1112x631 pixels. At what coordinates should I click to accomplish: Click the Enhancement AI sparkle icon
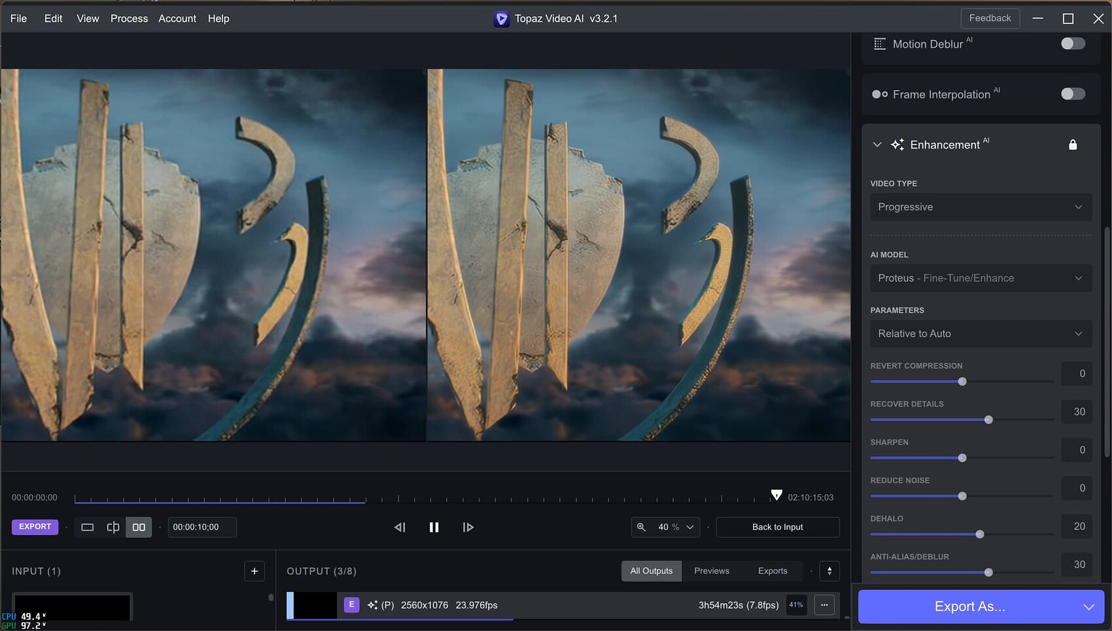[897, 144]
